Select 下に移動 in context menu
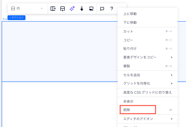186x127 pixels. 148,23
